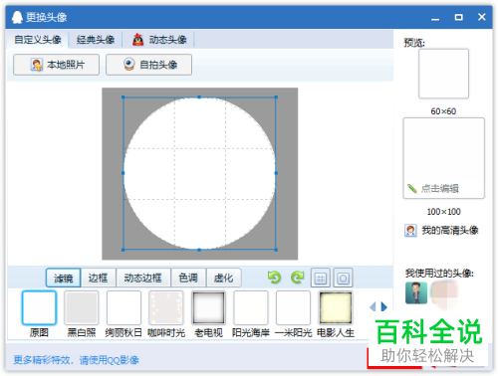The width and height of the screenshot is (498, 376).
Task: Select the 滤镜 filter tab
Action: (x=63, y=278)
